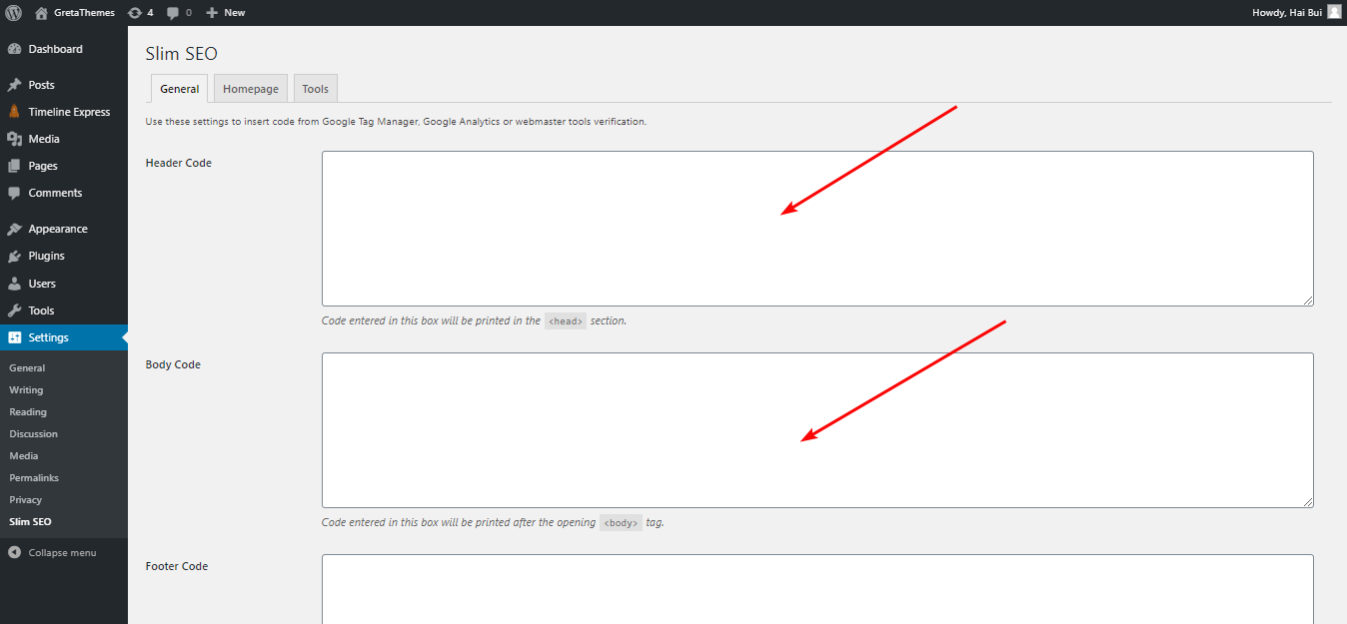The height and width of the screenshot is (624, 1347).
Task: Click the Header Code field label
Action: (179, 163)
